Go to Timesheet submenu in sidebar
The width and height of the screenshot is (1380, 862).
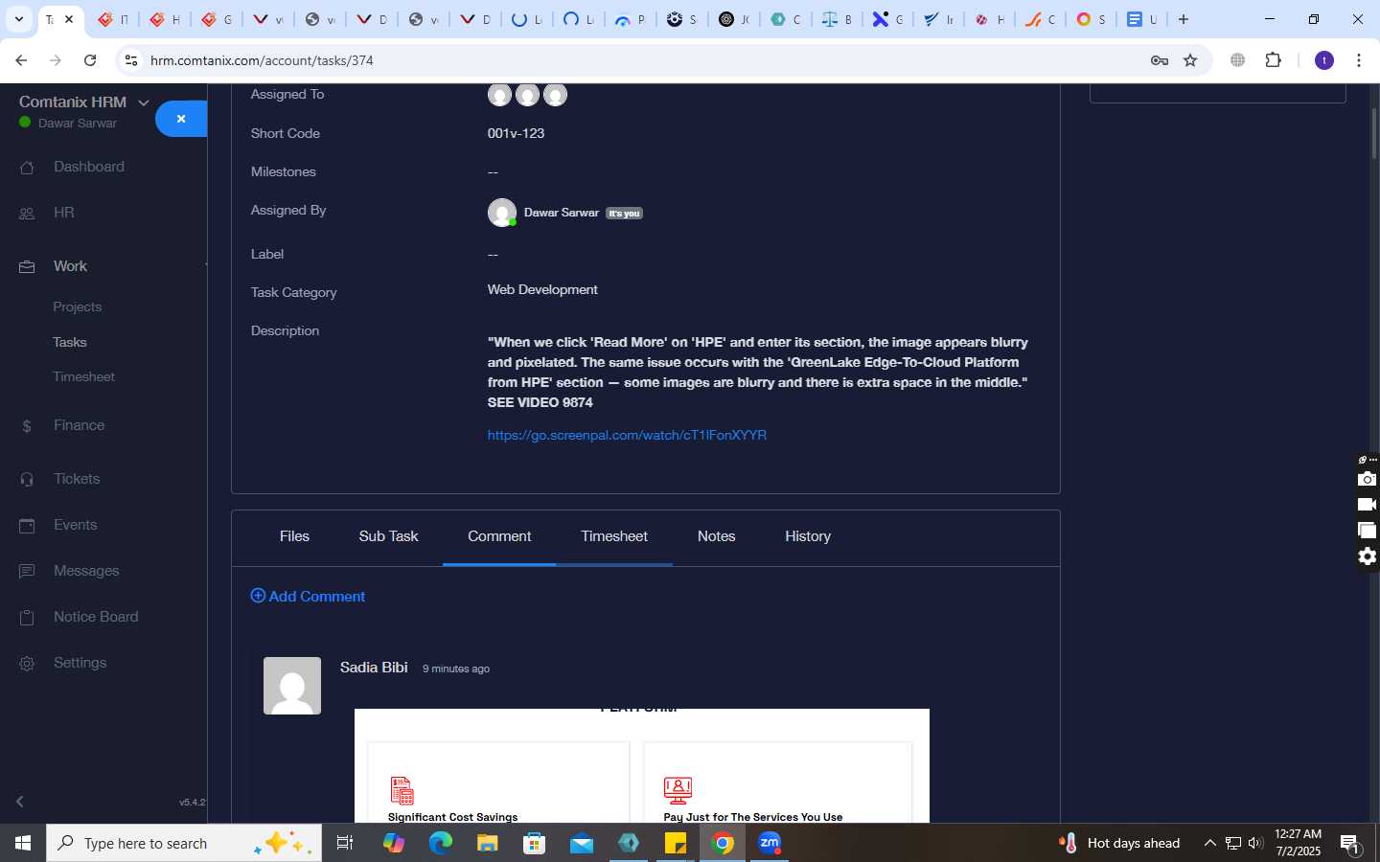click(84, 376)
